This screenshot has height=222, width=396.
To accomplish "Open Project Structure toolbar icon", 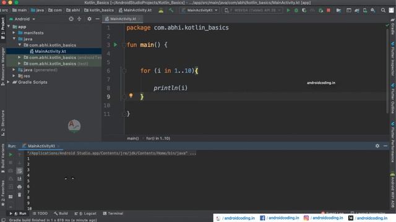I will point(338,10).
